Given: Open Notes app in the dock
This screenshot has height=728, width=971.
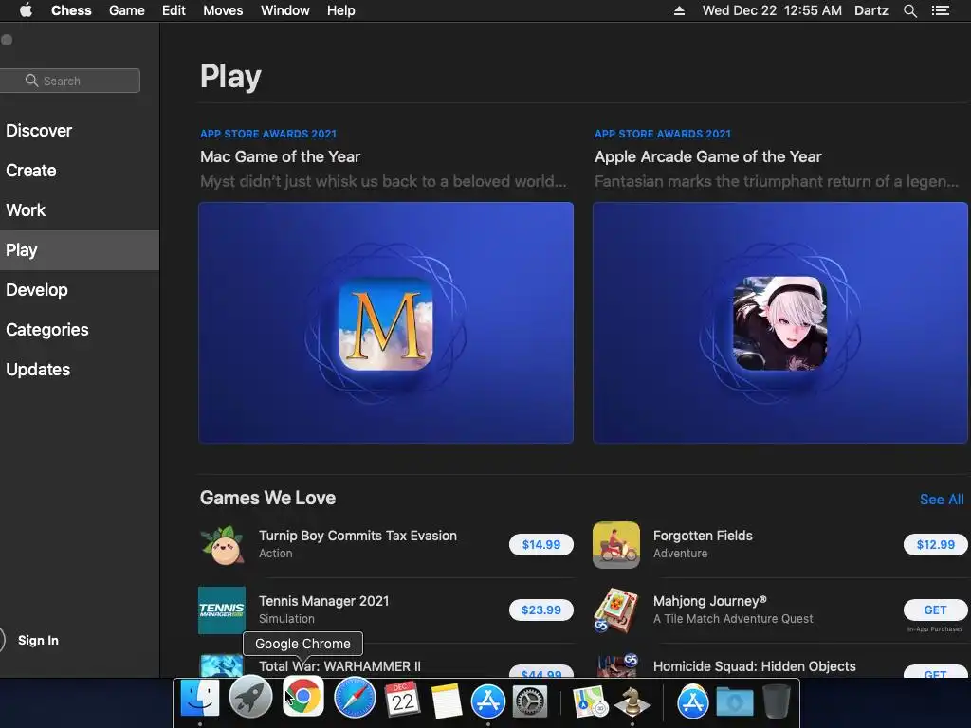Looking at the screenshot, I should 446,701.
